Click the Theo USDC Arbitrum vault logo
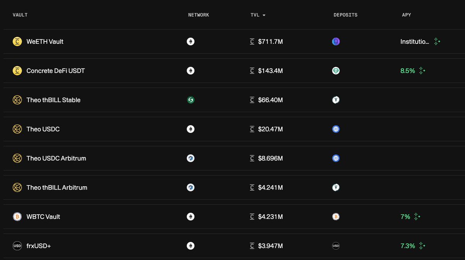The image size is (465, 260). pos(17,158)
